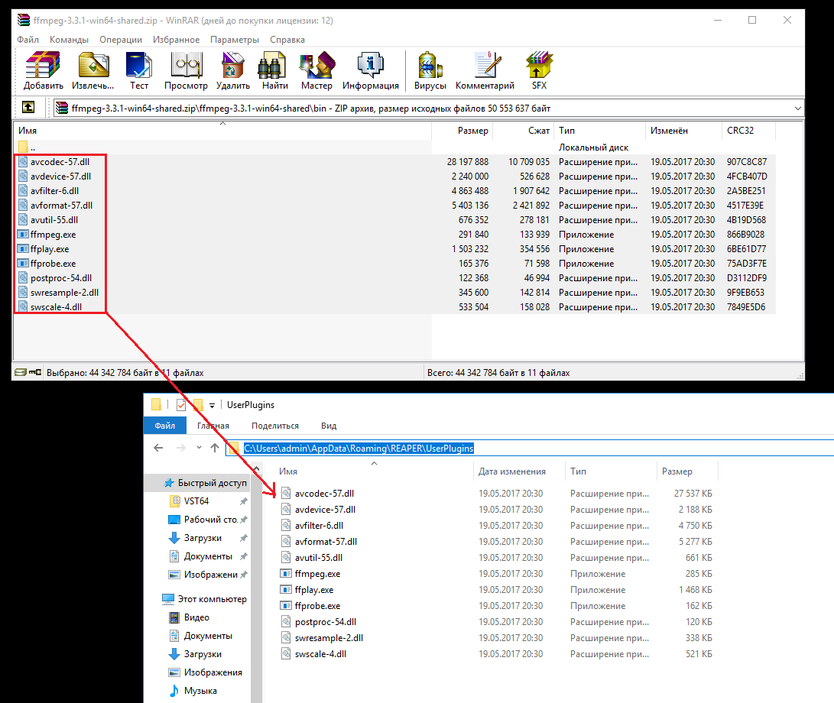Click the Вирусы (virus scan) toolbar icon
The image size is (834, 703).
click(x=430, y=71)
